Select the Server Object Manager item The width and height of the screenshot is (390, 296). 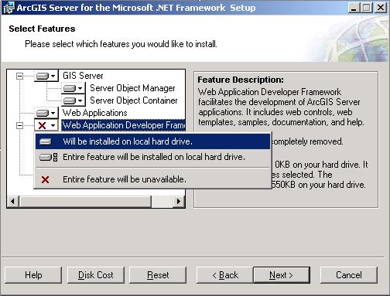132,88
